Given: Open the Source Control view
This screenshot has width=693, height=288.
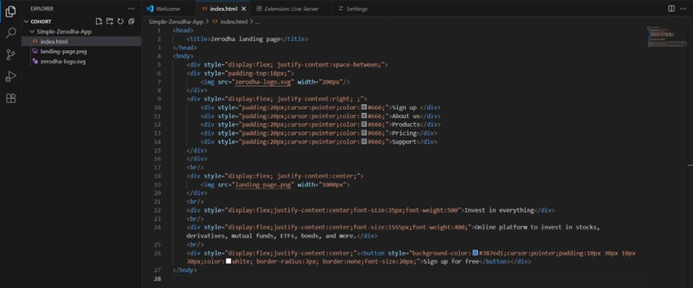Looking at the screenshot, I should [x=10, y=55].
